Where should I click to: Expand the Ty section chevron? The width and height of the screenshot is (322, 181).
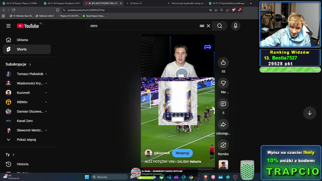point(13,155)
